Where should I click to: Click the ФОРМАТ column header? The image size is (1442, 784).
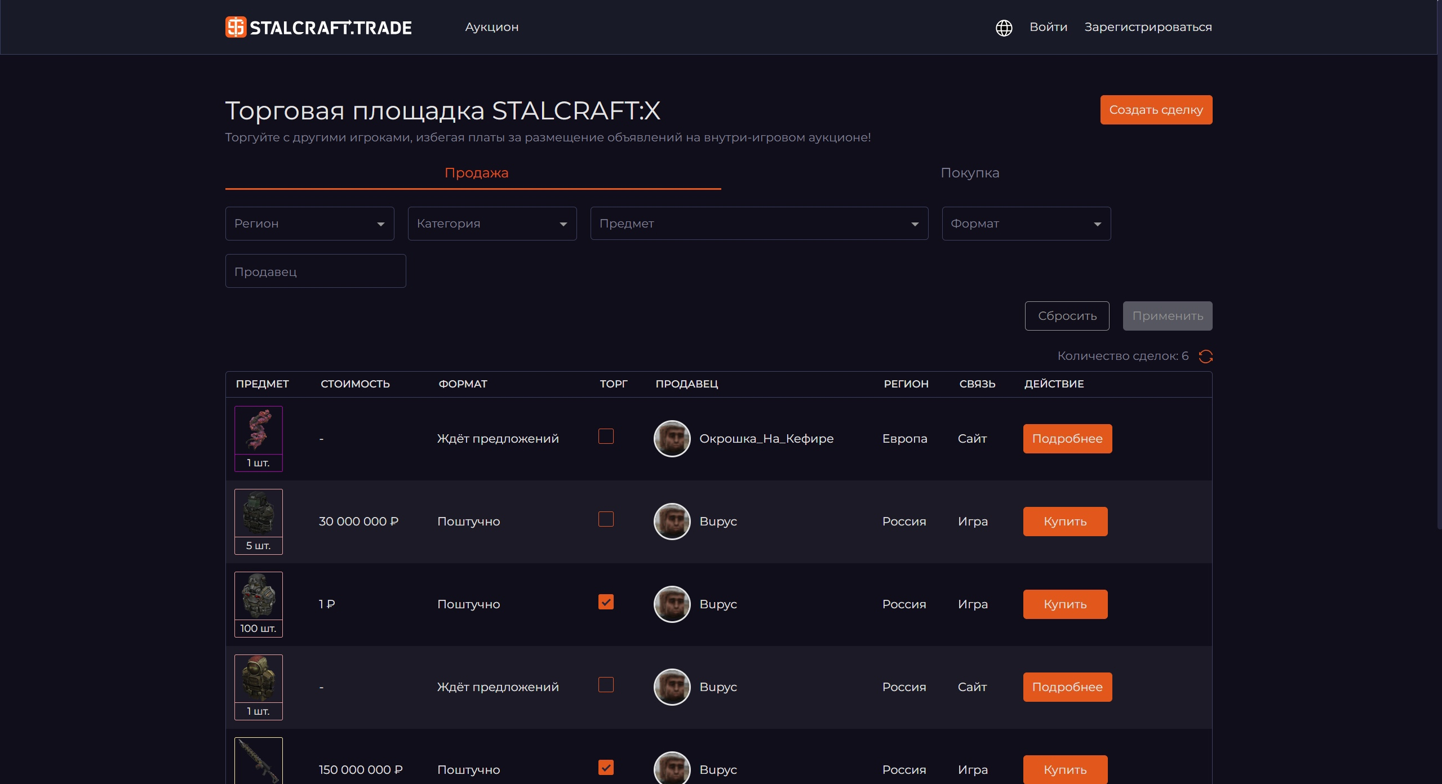point(463,384)
